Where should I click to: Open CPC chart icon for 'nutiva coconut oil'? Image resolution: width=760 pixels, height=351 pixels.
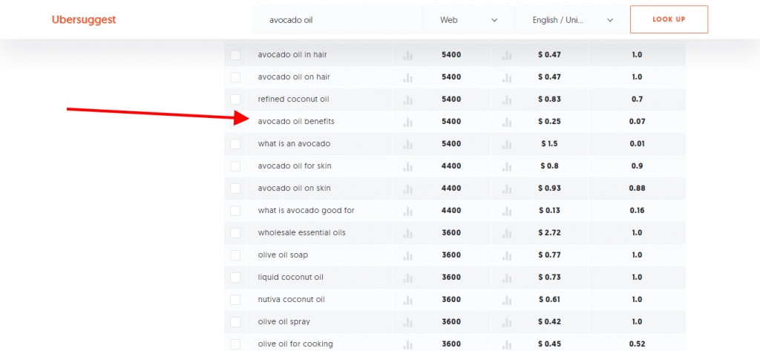(507, 300)
